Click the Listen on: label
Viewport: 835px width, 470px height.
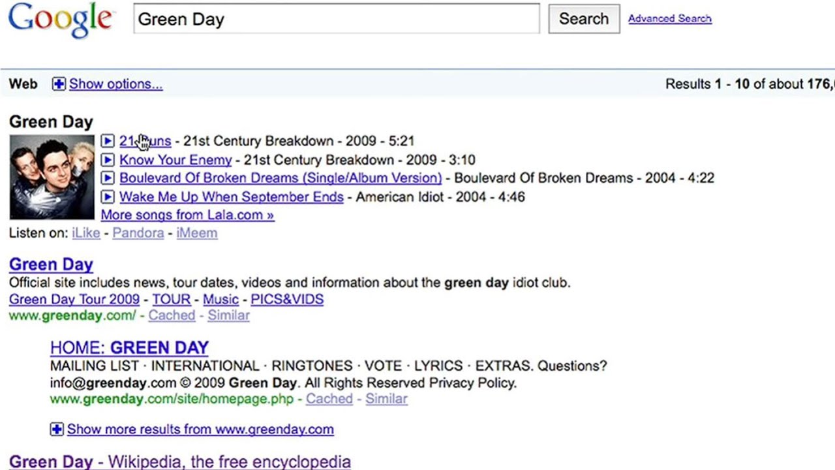click(x=38, y=233)
